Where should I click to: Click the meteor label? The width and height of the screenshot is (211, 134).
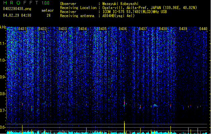coord(48,10)
